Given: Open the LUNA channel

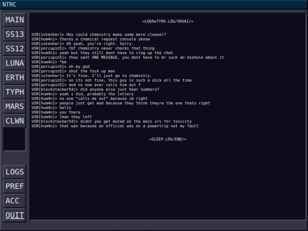Looking at the screenshot, I should [14, 63].
